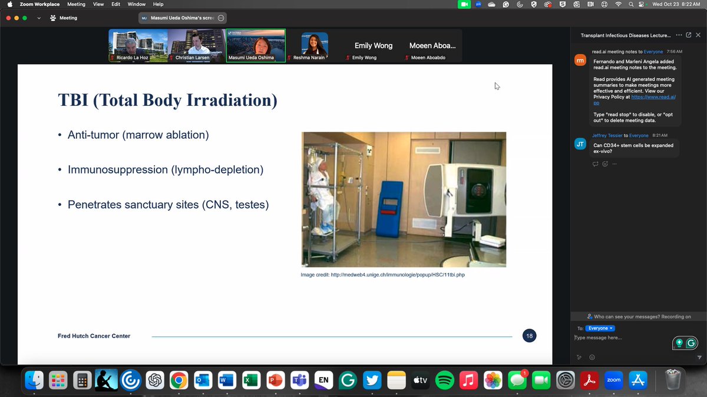Open the Edit menu
Screen dimensions: 707x397
[116, 4]
